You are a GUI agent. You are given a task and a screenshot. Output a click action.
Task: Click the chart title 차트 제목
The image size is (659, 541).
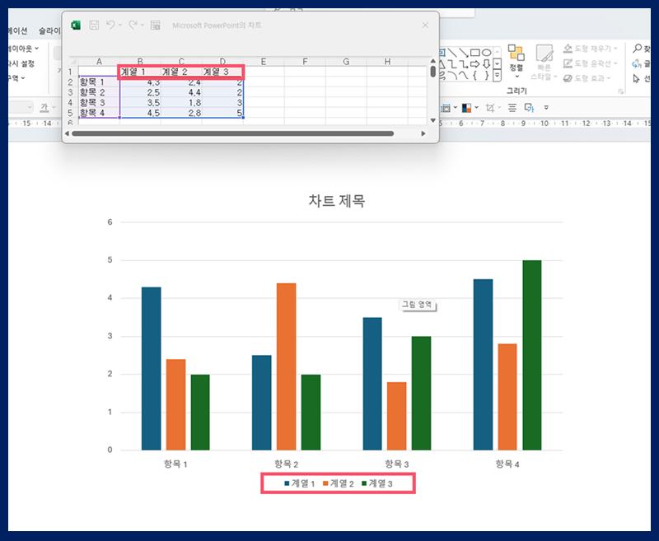337,201
